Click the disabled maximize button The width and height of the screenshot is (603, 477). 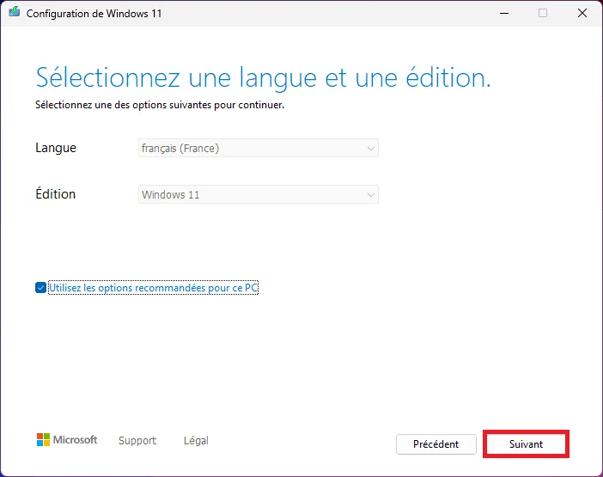click(x=543, y=13)
